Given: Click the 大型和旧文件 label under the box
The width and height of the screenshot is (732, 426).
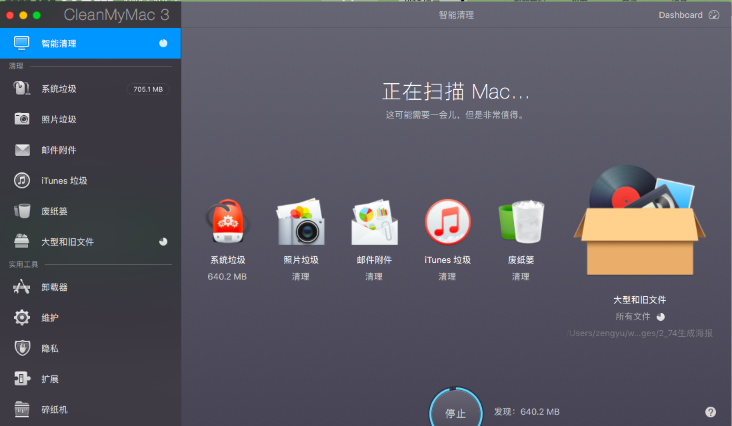Looking at the screenshot, I should 639,300.
